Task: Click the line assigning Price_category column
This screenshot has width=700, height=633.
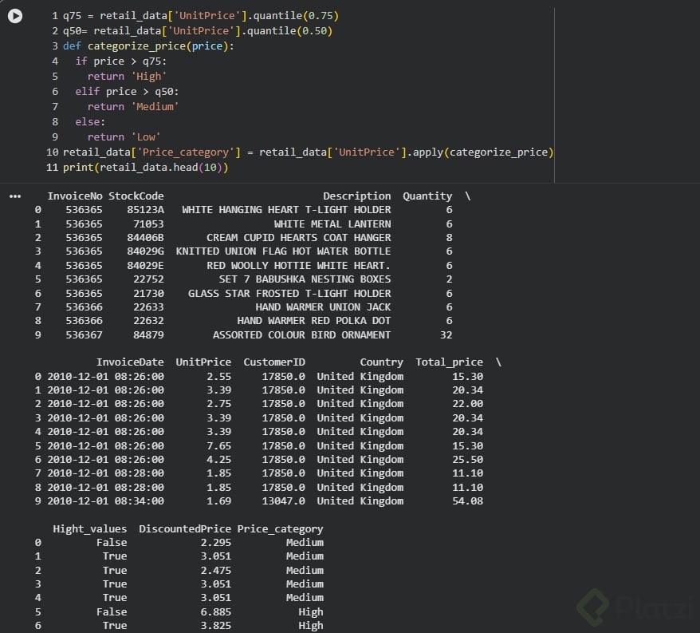Action: coord(308,152)
